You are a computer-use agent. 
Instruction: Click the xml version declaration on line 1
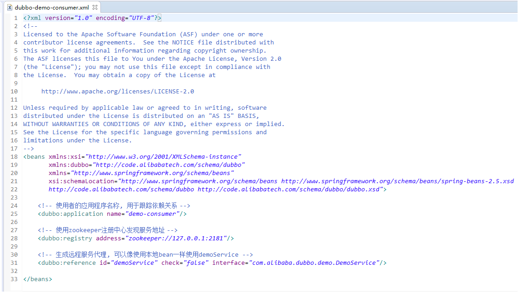[x=92, y=18]
